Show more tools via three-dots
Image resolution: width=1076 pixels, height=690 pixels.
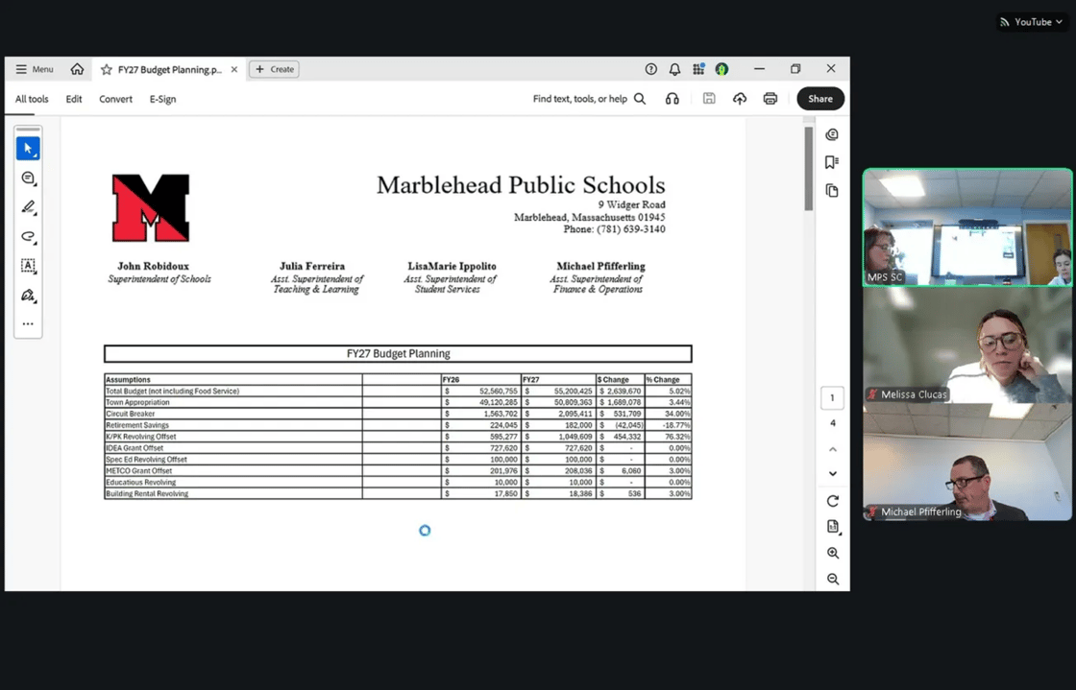(28, 324)
